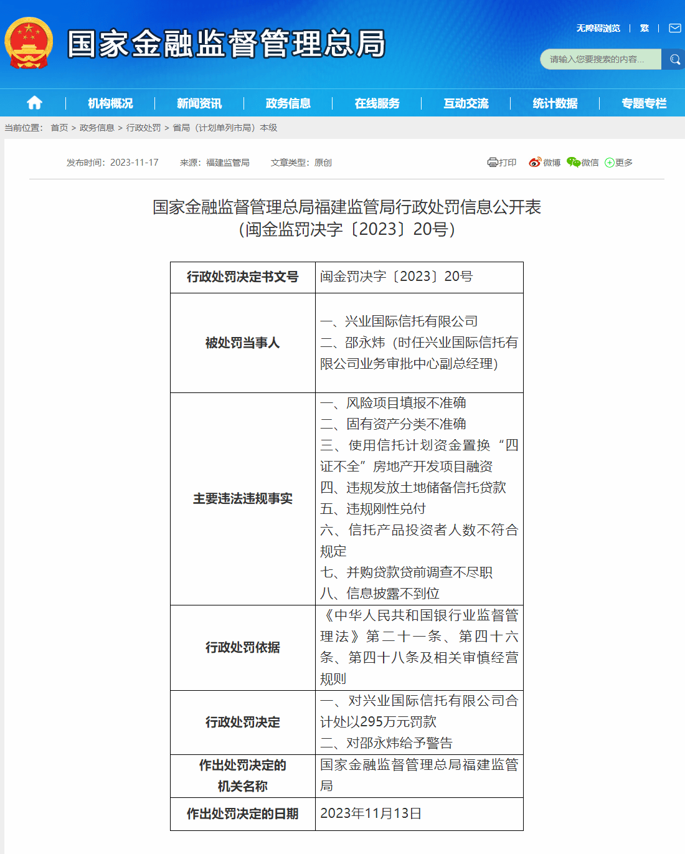
Task: Click the printer icon to print
Action: tap(493, 163)
